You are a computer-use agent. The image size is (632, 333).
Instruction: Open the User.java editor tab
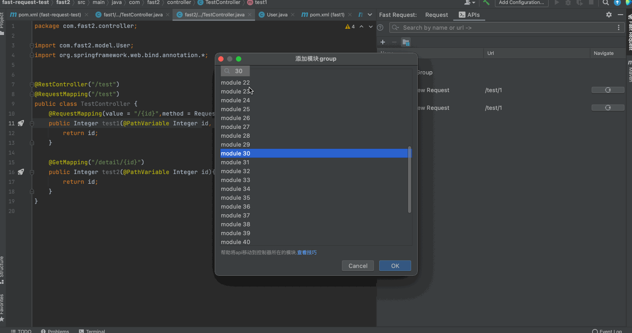tap(277, 15)
